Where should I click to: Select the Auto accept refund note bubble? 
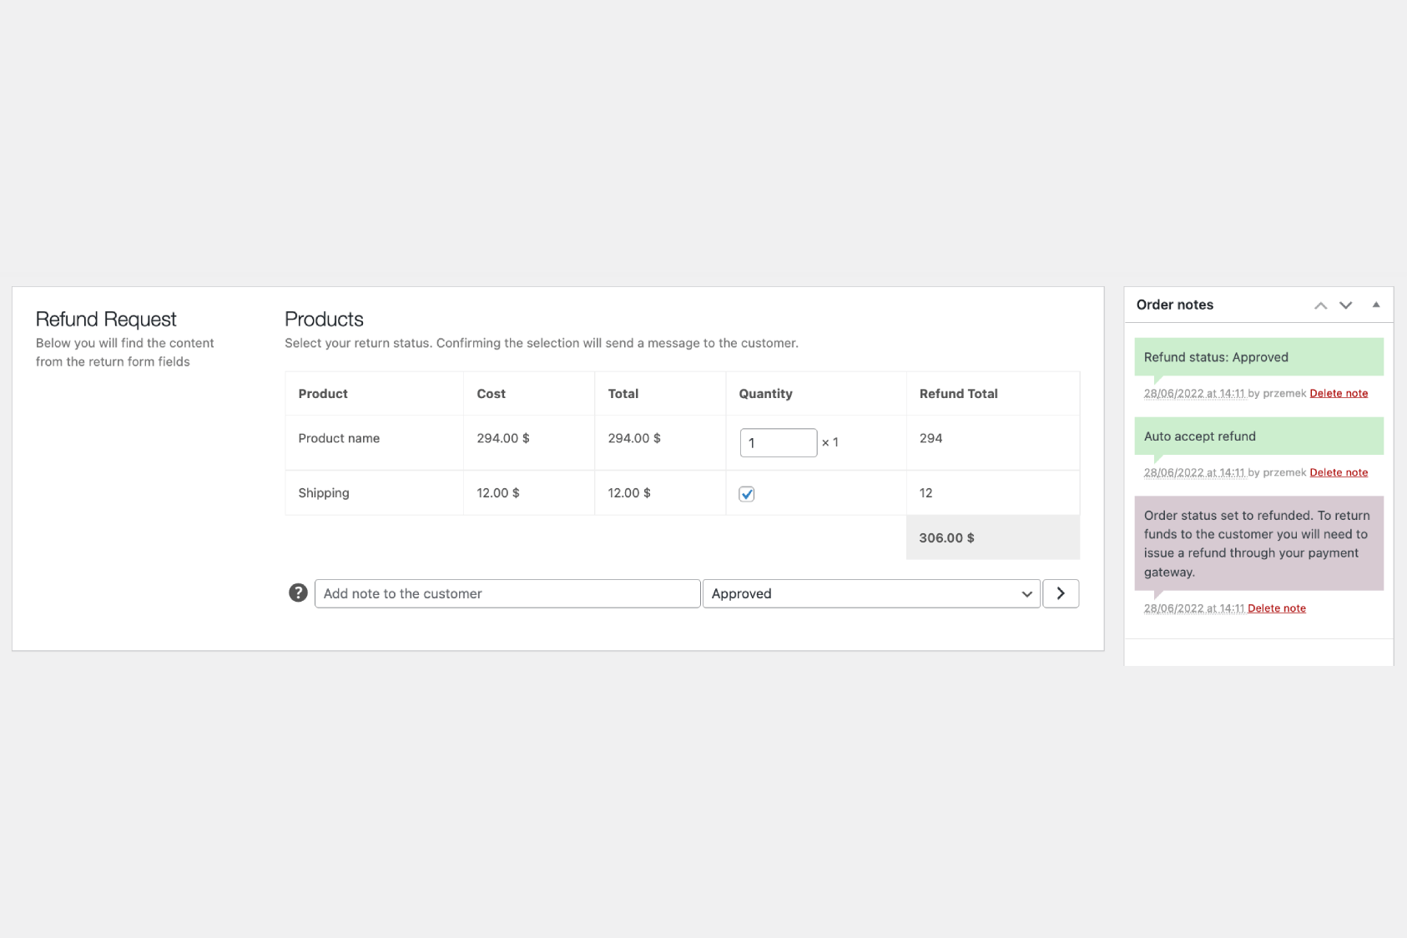click(1258, 436)
